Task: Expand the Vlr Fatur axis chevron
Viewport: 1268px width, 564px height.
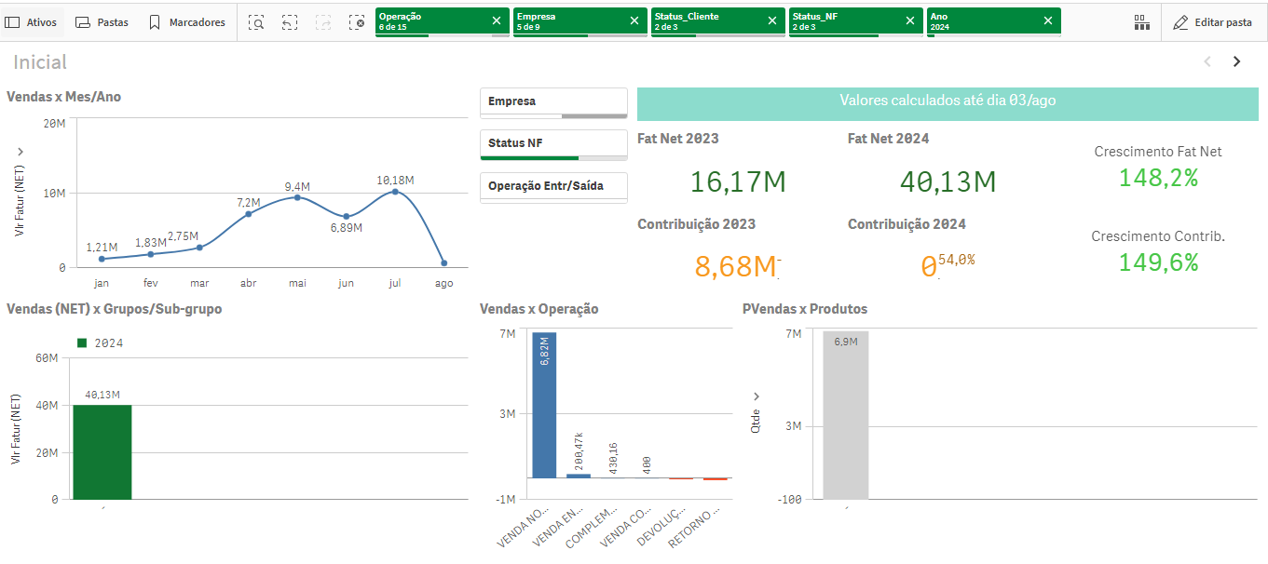Action: (20, 151)
